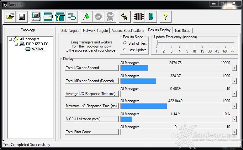Open the Access Specifications tab
The height and width of the screenshot is (150, 243).
128,31
